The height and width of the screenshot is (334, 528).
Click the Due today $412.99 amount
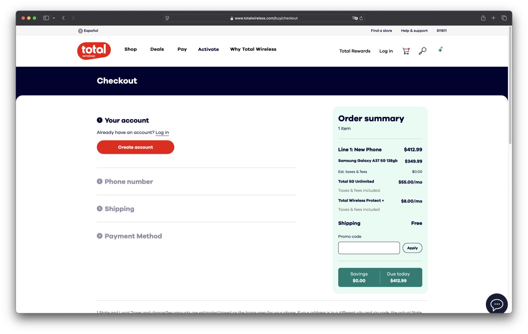(398, 281)
